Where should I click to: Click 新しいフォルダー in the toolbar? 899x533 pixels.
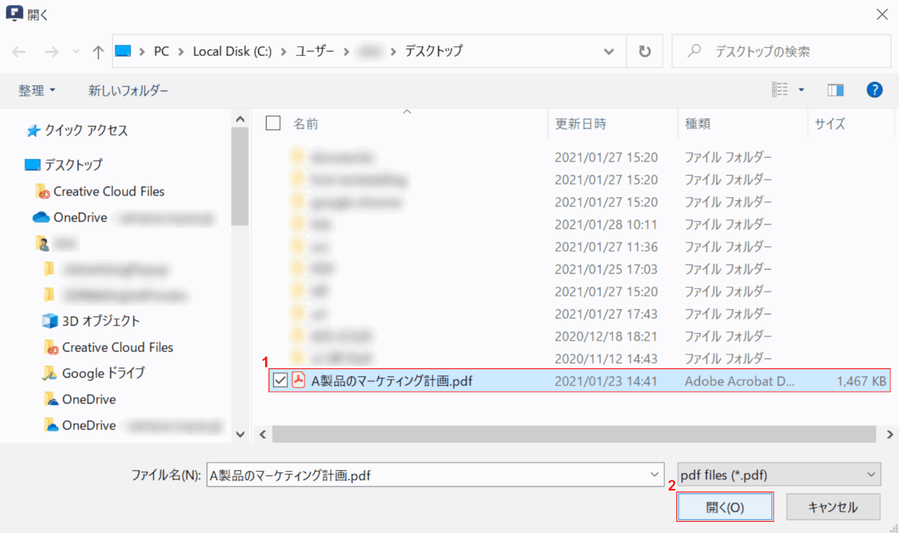[128, 91]
